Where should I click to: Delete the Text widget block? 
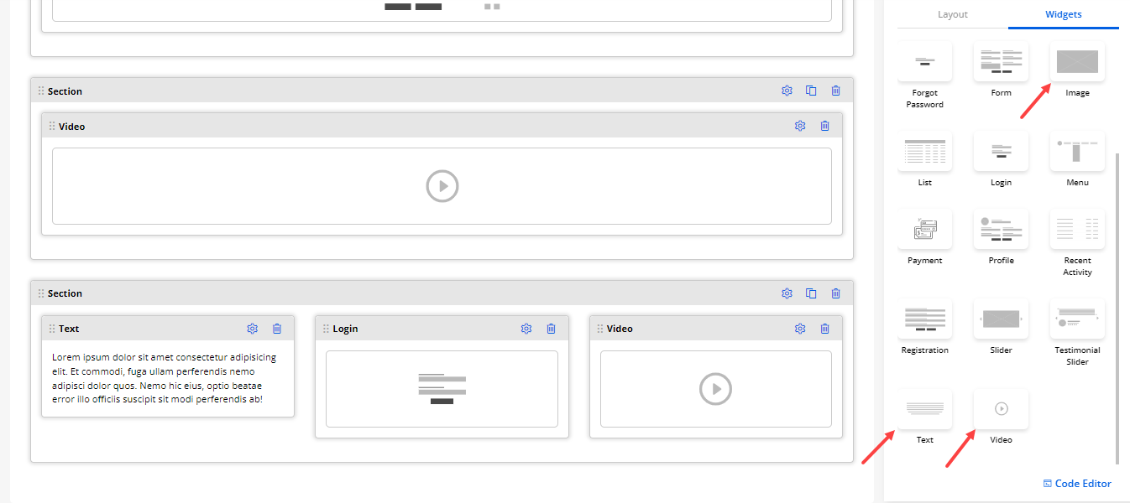point(277,329)
